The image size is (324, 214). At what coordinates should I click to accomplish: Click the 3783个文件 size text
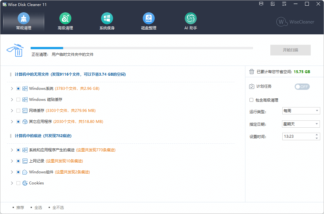click(77, 89)
